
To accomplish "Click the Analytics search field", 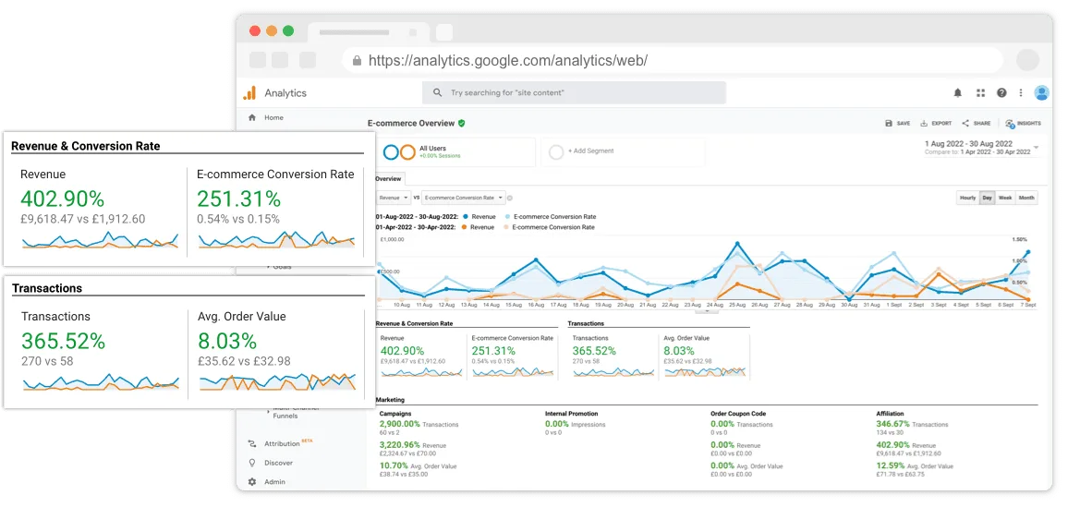I will 574,92.
